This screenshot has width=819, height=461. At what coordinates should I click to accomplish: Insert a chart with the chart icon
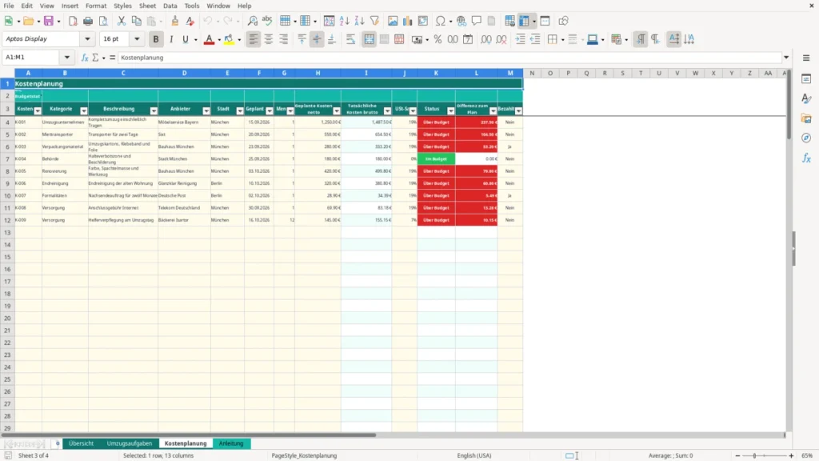pyautogui.click(x=408, y=21)
